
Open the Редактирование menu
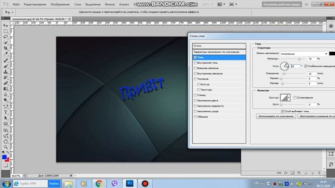click(x=35, y=4)
